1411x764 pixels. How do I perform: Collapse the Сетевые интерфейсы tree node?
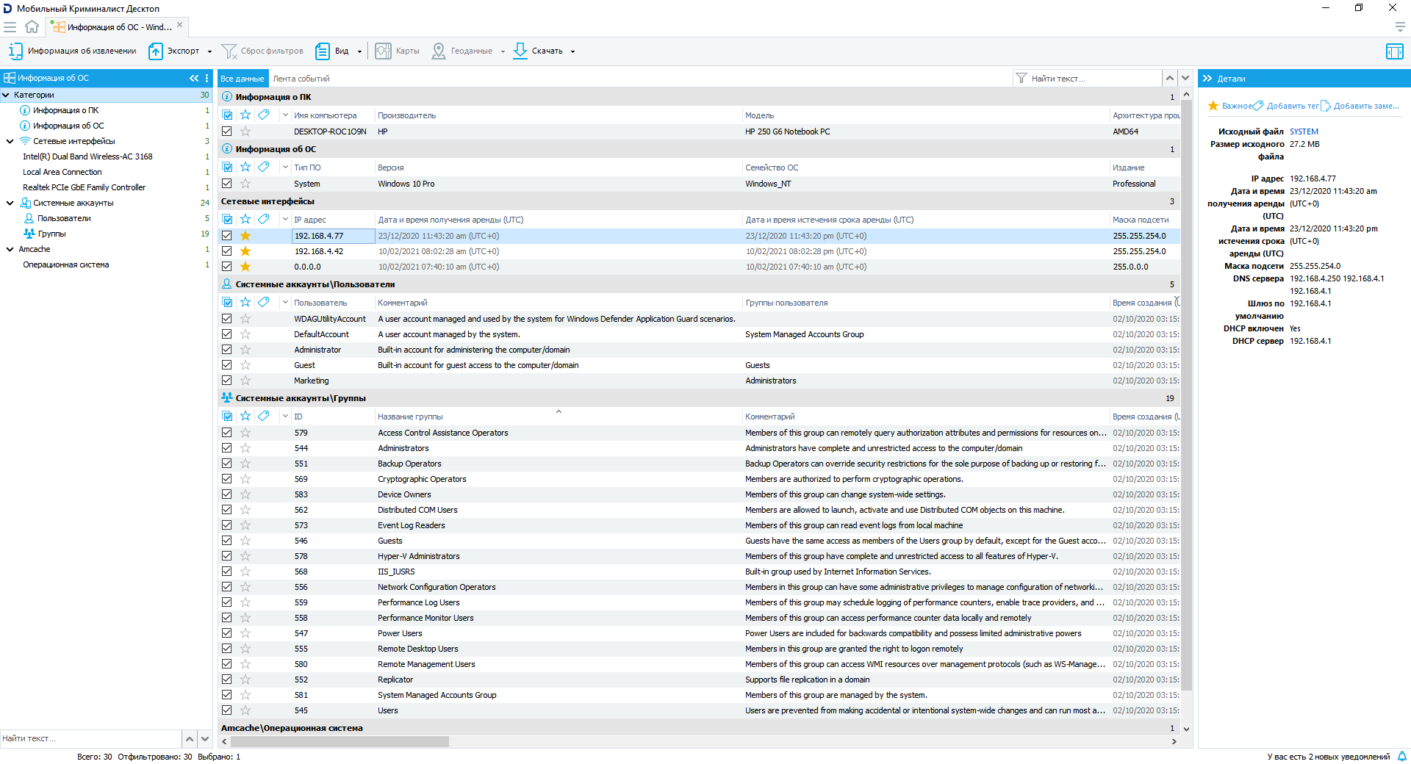(x=10, y=141)
